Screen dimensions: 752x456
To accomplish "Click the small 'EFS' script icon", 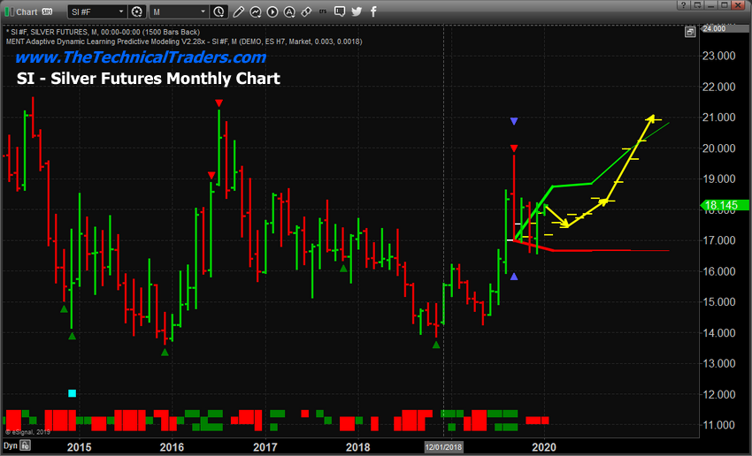I will 323,11.
